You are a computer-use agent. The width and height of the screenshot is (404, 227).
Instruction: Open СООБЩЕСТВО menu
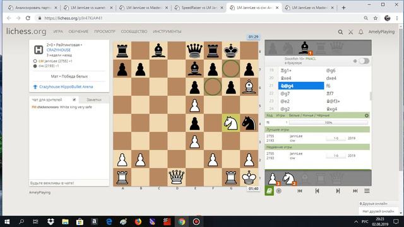tap(134, 32)
